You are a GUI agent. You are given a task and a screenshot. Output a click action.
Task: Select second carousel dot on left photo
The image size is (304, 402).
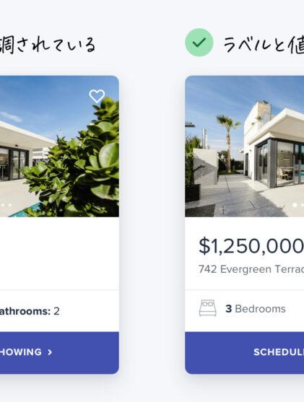click(x=10, y=205)
